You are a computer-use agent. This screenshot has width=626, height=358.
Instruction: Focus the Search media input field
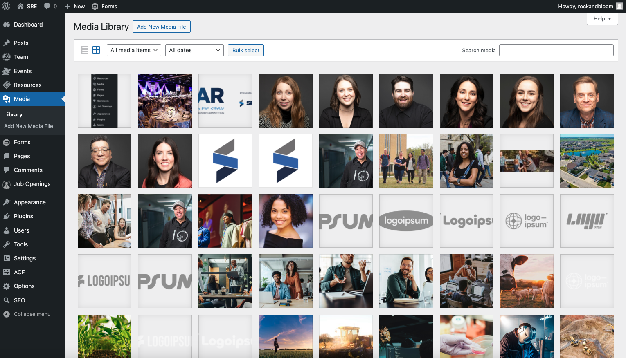point(556,50)
